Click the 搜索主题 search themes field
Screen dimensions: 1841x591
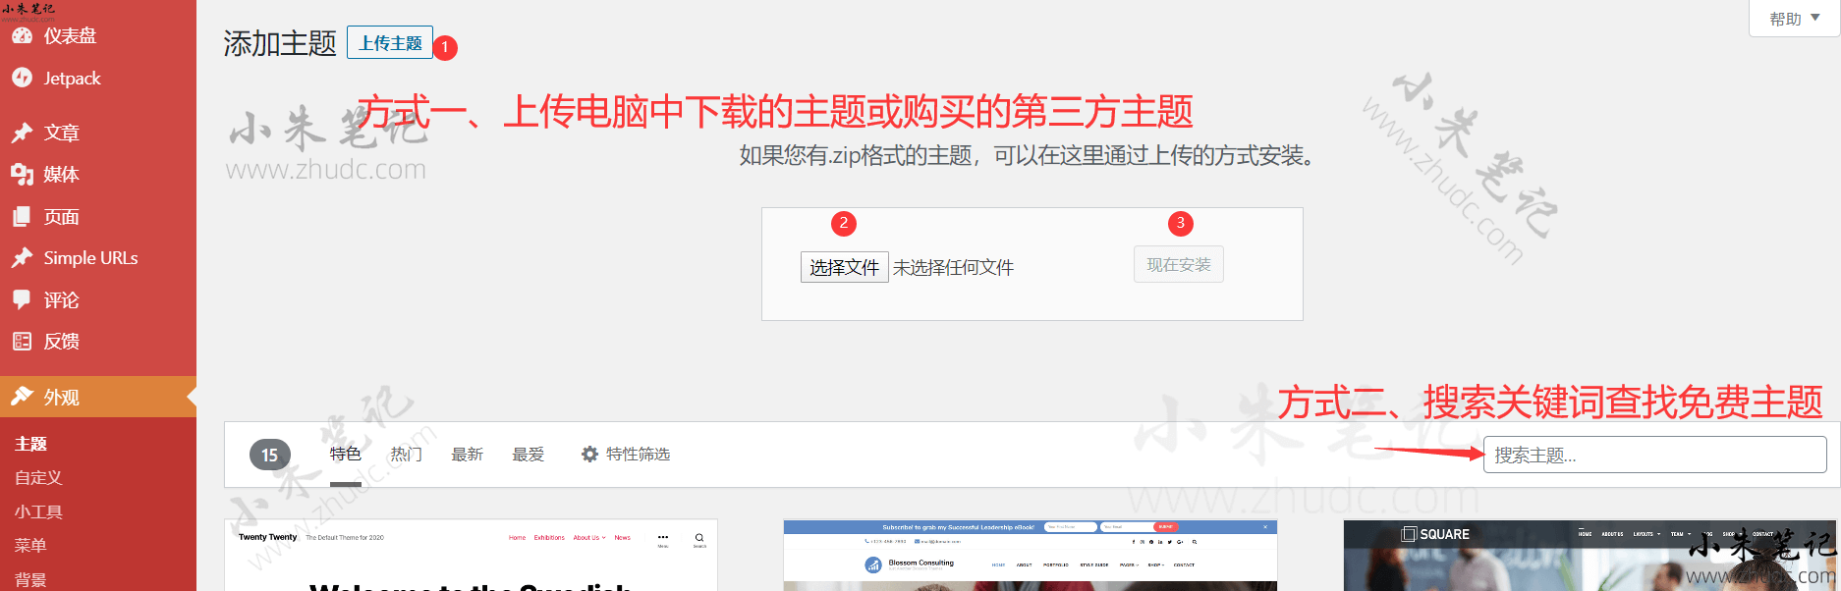[1654, 456]
